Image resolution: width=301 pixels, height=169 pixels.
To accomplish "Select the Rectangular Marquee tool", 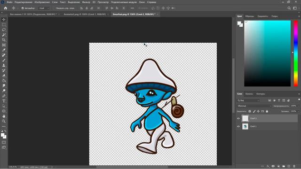I will tap(4, 25).
